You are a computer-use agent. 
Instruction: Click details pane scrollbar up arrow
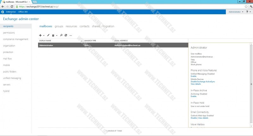[x=251, y=44]
